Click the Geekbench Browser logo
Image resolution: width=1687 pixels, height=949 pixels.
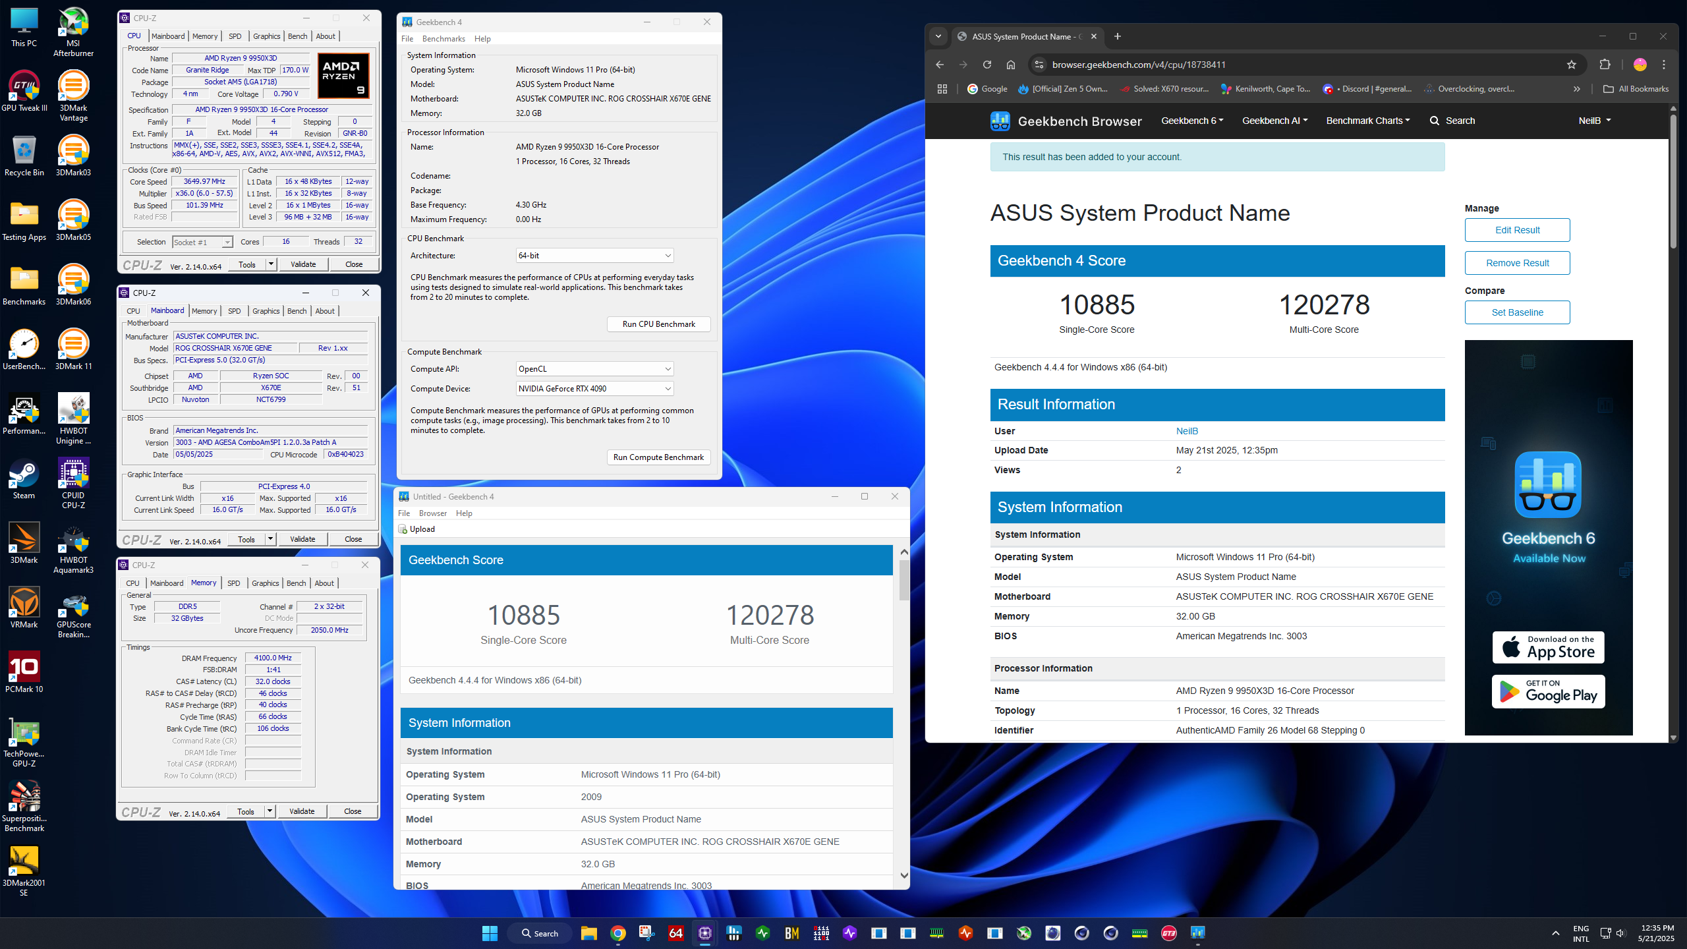click(x=1066, y=121)
